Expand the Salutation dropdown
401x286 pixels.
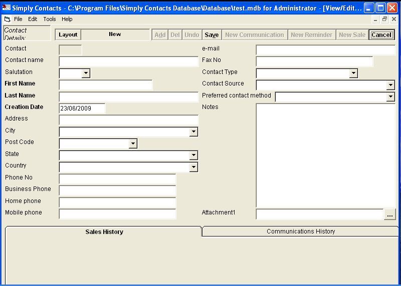coord(86,73)
